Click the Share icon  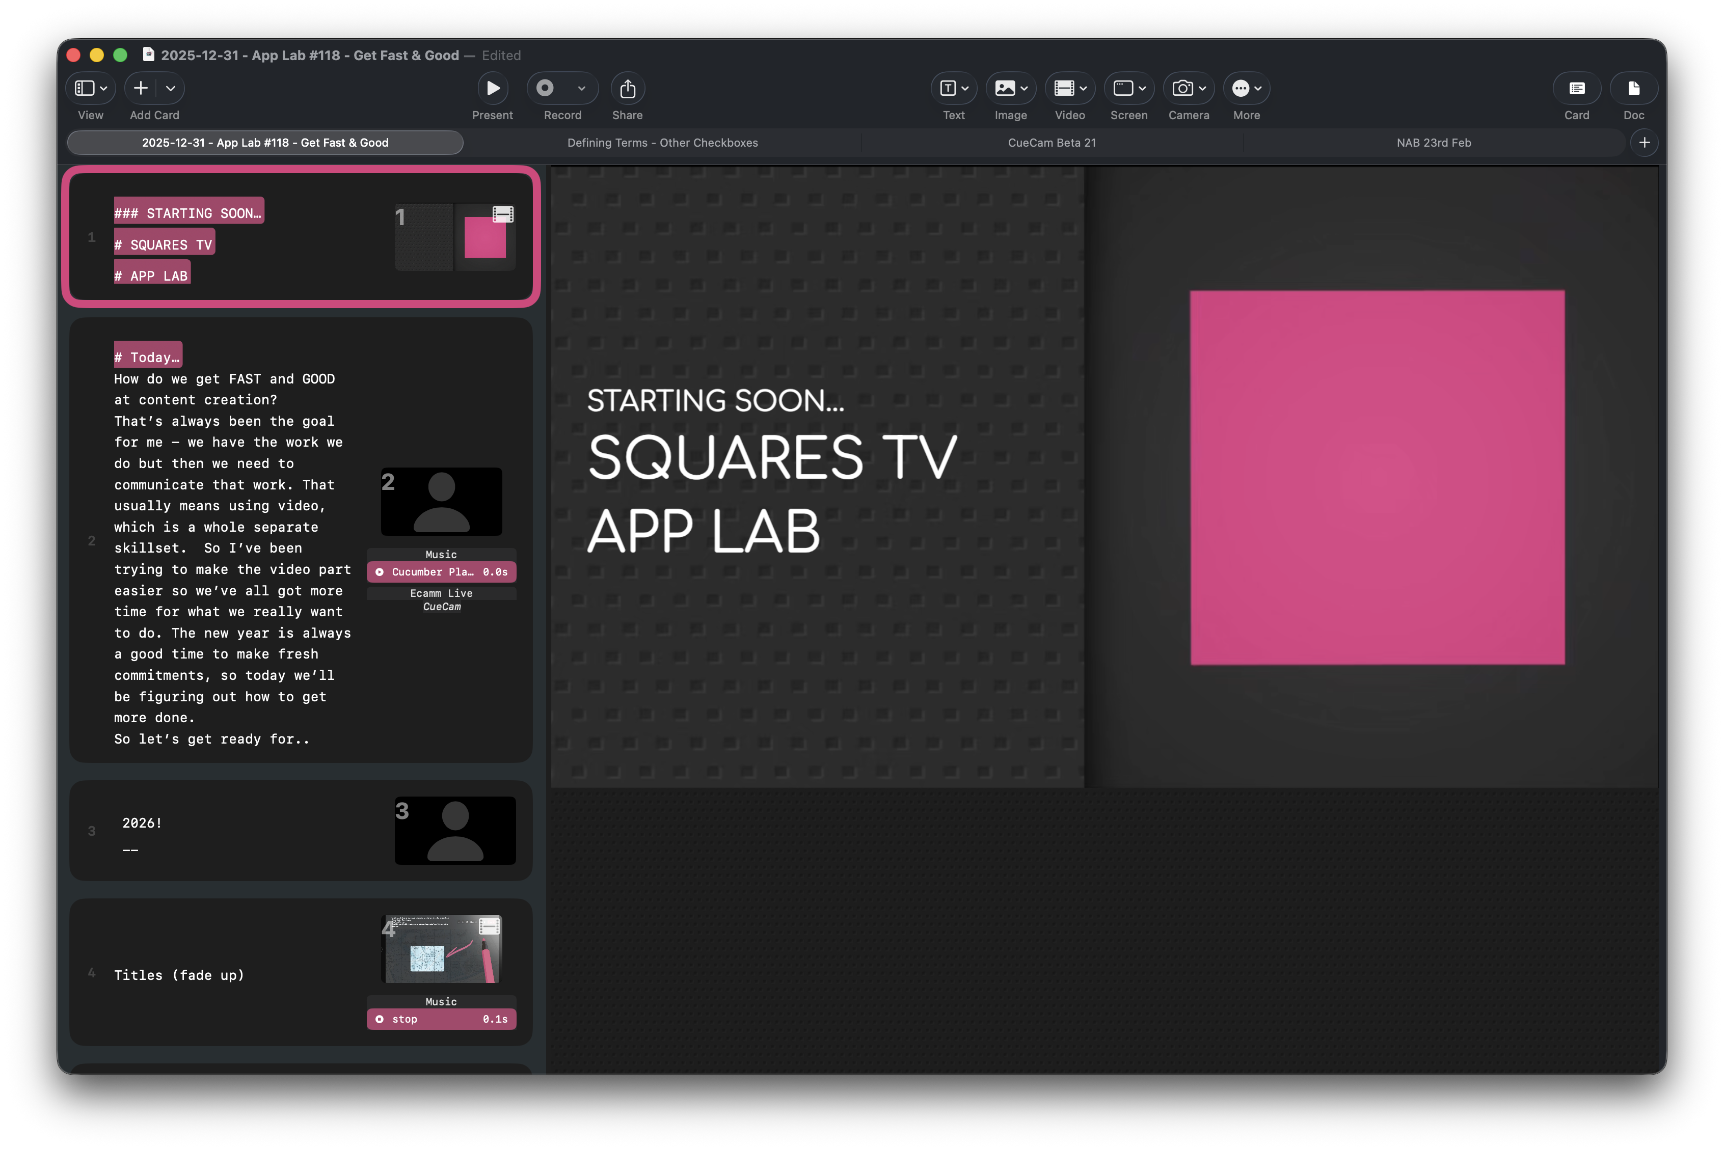[627, 88]
